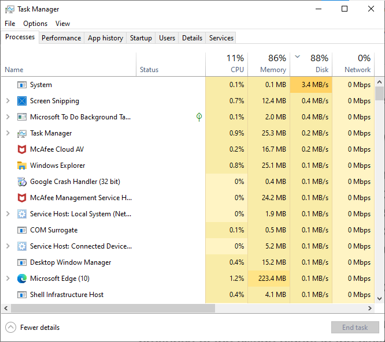This screenshot has width=385, height=342.
Task: Click the Microsoft Edge browser icon
Action: (22, 279)
